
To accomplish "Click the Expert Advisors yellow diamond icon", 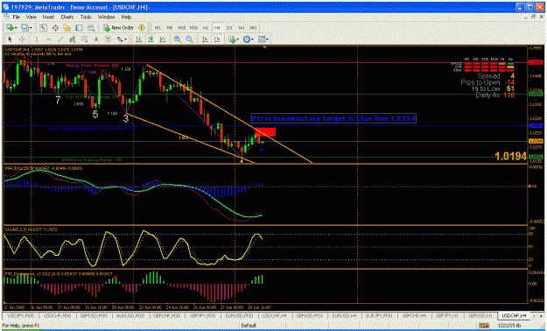I will tap(141, 28).
